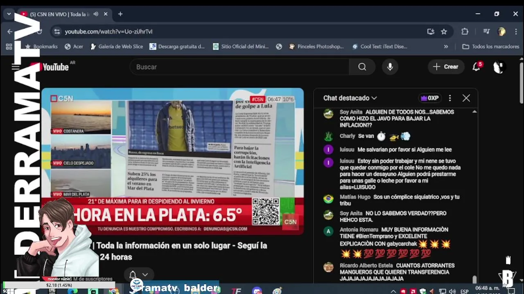Click the Crear button
524x294 pixels.
(446, 67)
